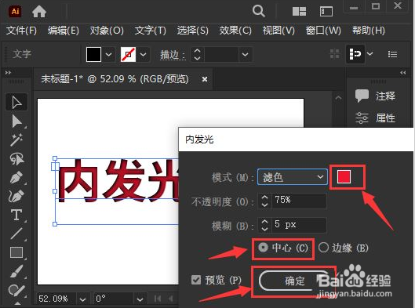
Task: Select the Pen tool
Action: coord(16,177)
